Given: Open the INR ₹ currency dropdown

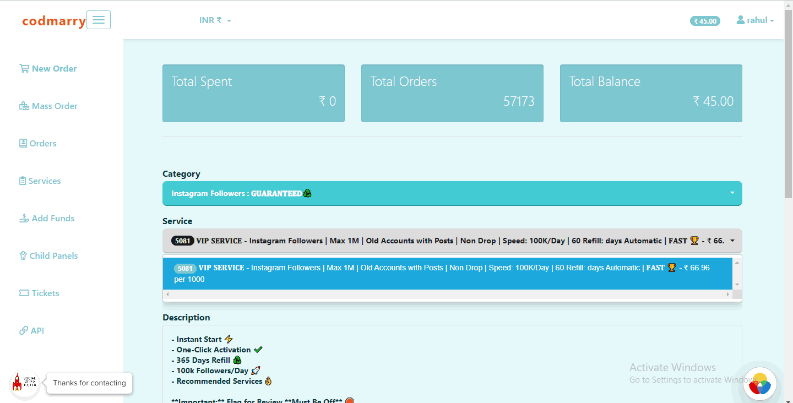Looking at the screenshot, I should pyautogui.click(x=215, y=20).
